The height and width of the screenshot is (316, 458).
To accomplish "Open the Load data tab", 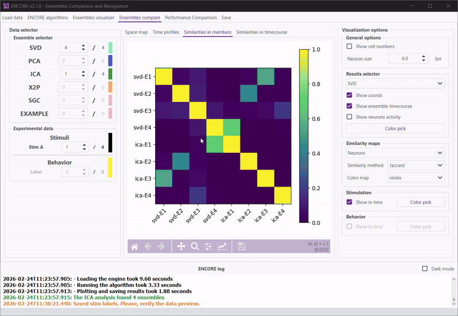I will [12, 18].
